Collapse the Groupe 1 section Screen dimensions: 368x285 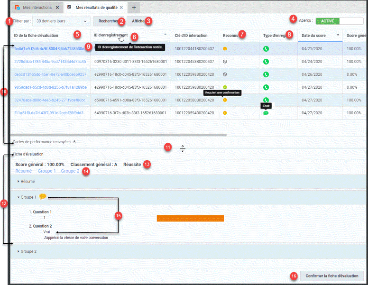[28, 197]
